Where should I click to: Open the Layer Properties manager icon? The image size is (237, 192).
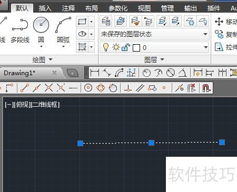106,21
